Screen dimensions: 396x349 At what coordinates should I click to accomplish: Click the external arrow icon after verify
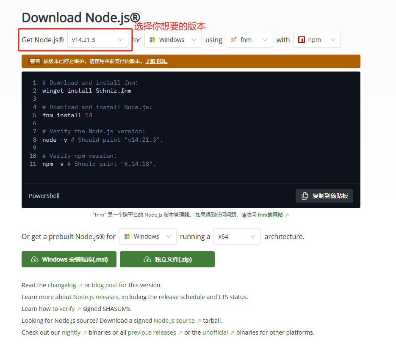tap(79, 309)
